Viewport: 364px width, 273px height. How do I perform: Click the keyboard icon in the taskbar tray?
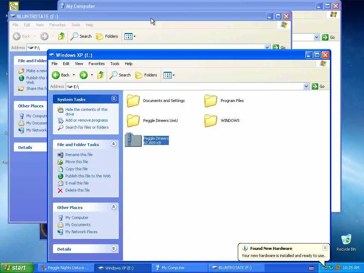pos(311,268)
